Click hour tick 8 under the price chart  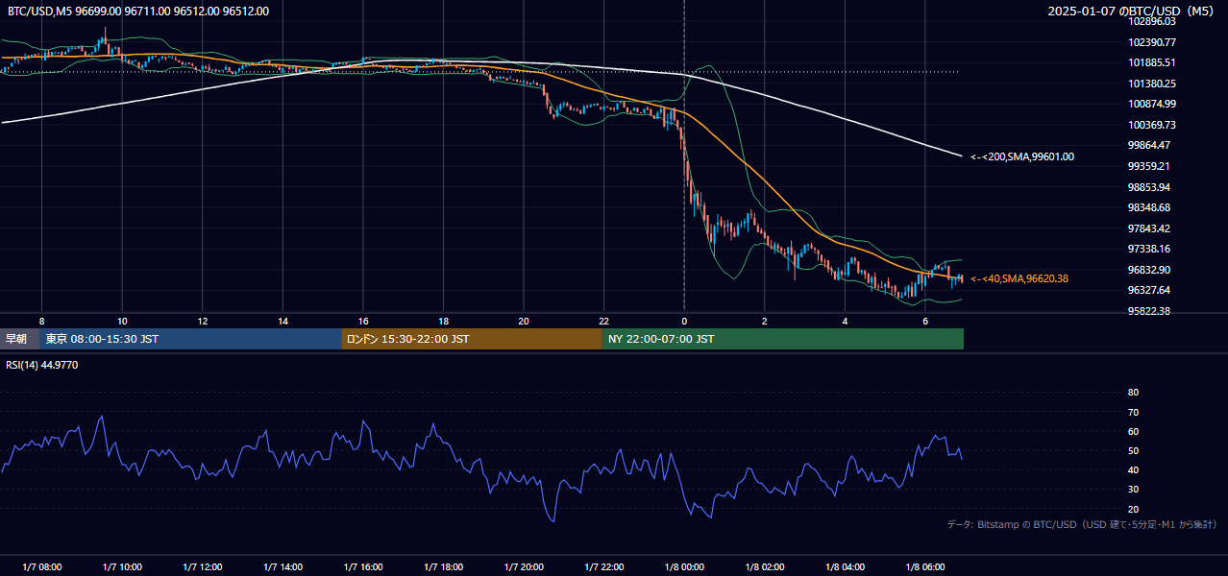point(42,321)
